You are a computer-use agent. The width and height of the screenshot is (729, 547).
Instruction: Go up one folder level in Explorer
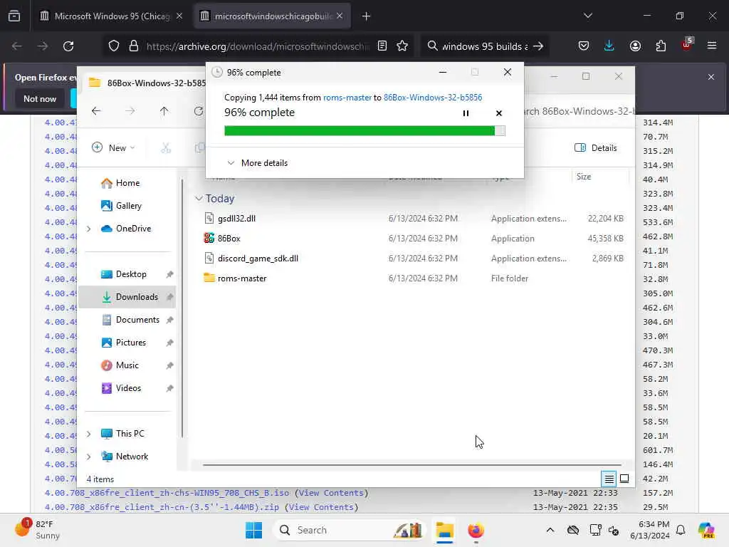164,110
